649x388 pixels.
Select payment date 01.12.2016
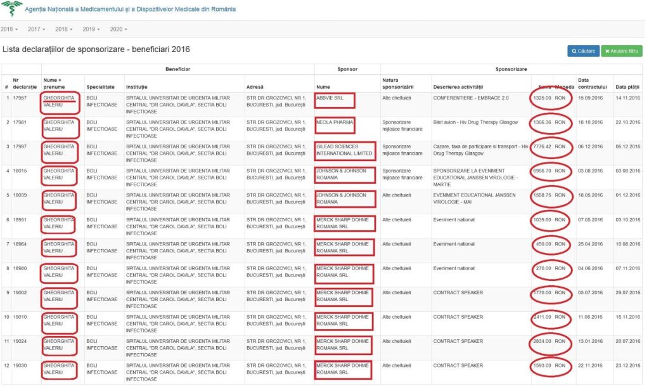click(628, 195)
